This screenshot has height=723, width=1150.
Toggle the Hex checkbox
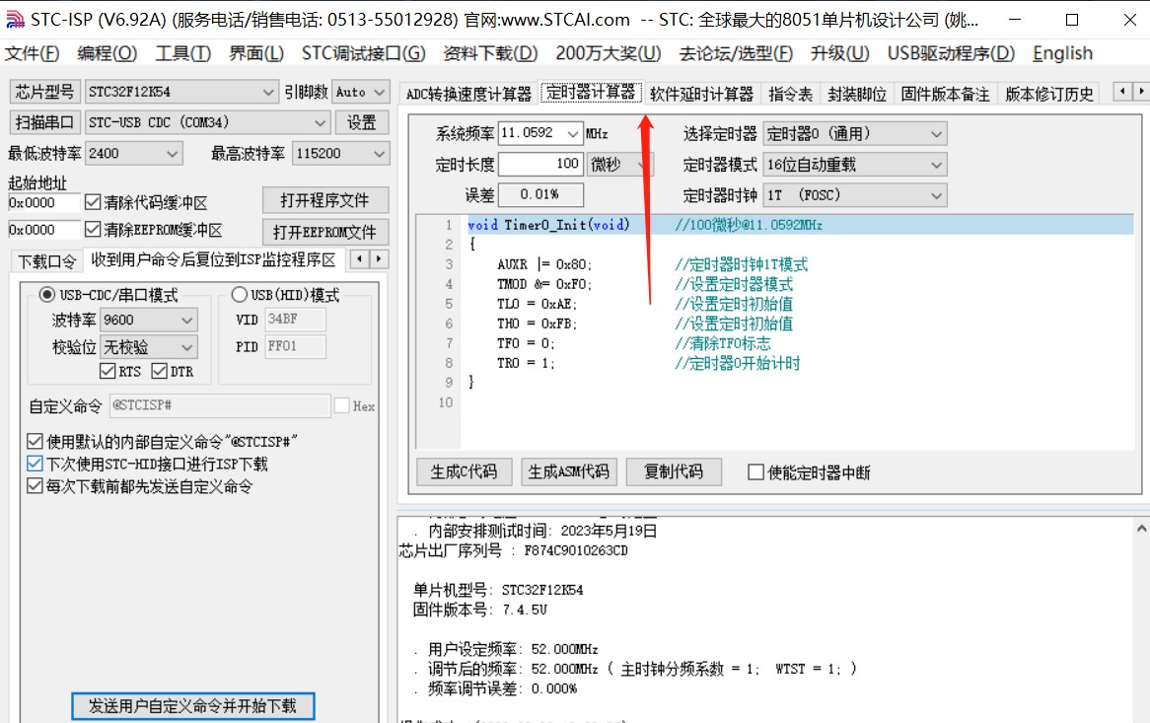342,405
